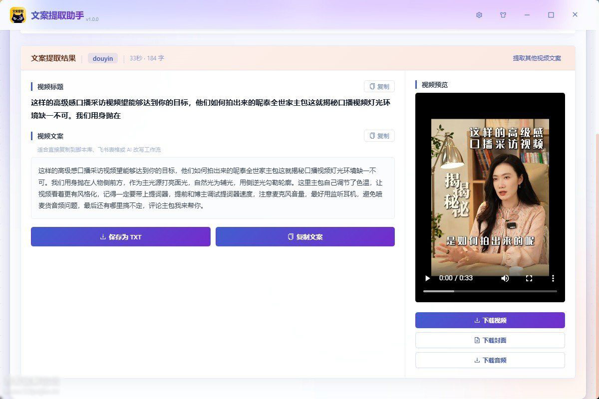
Task: Click the extracted script text box
Action: click(x=213, y=188)
